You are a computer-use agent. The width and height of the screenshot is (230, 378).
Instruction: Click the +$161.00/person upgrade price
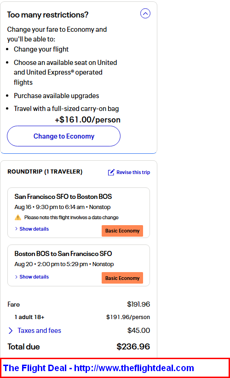click(88, 120)
